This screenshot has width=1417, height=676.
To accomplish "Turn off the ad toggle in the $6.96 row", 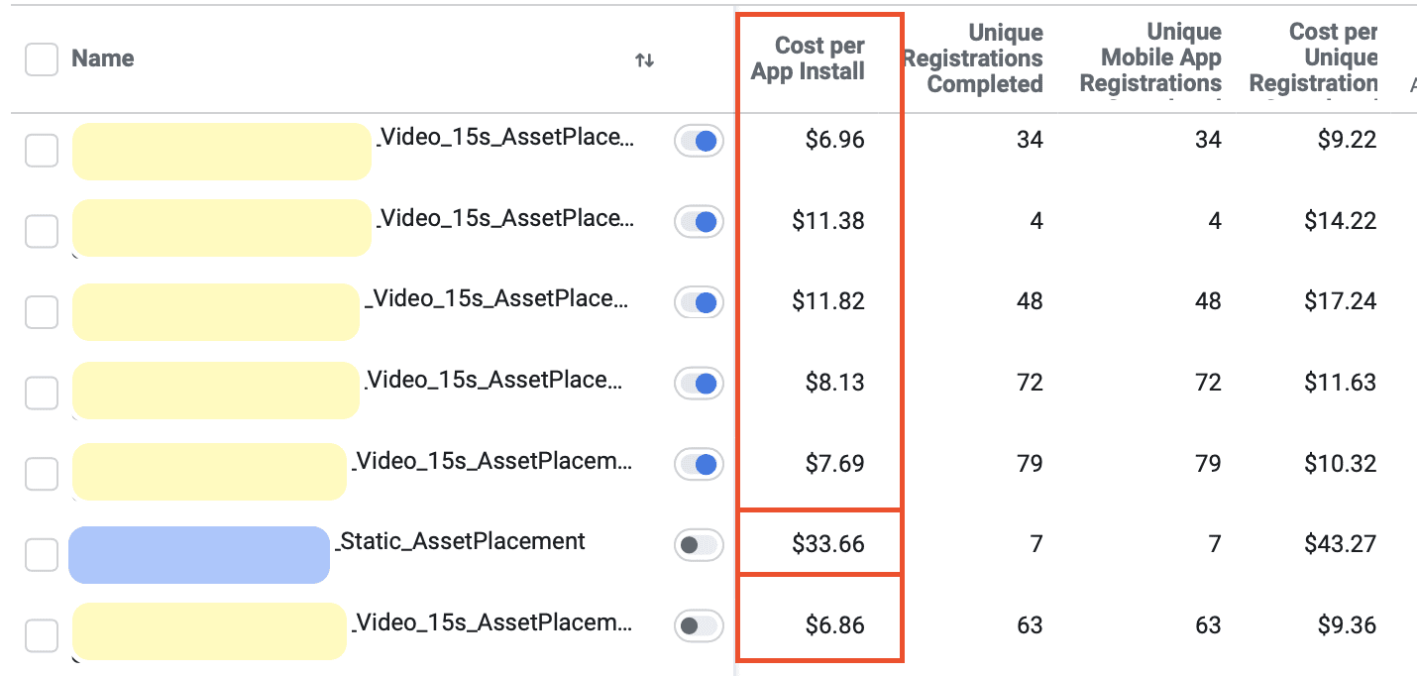I will [699, 141].
